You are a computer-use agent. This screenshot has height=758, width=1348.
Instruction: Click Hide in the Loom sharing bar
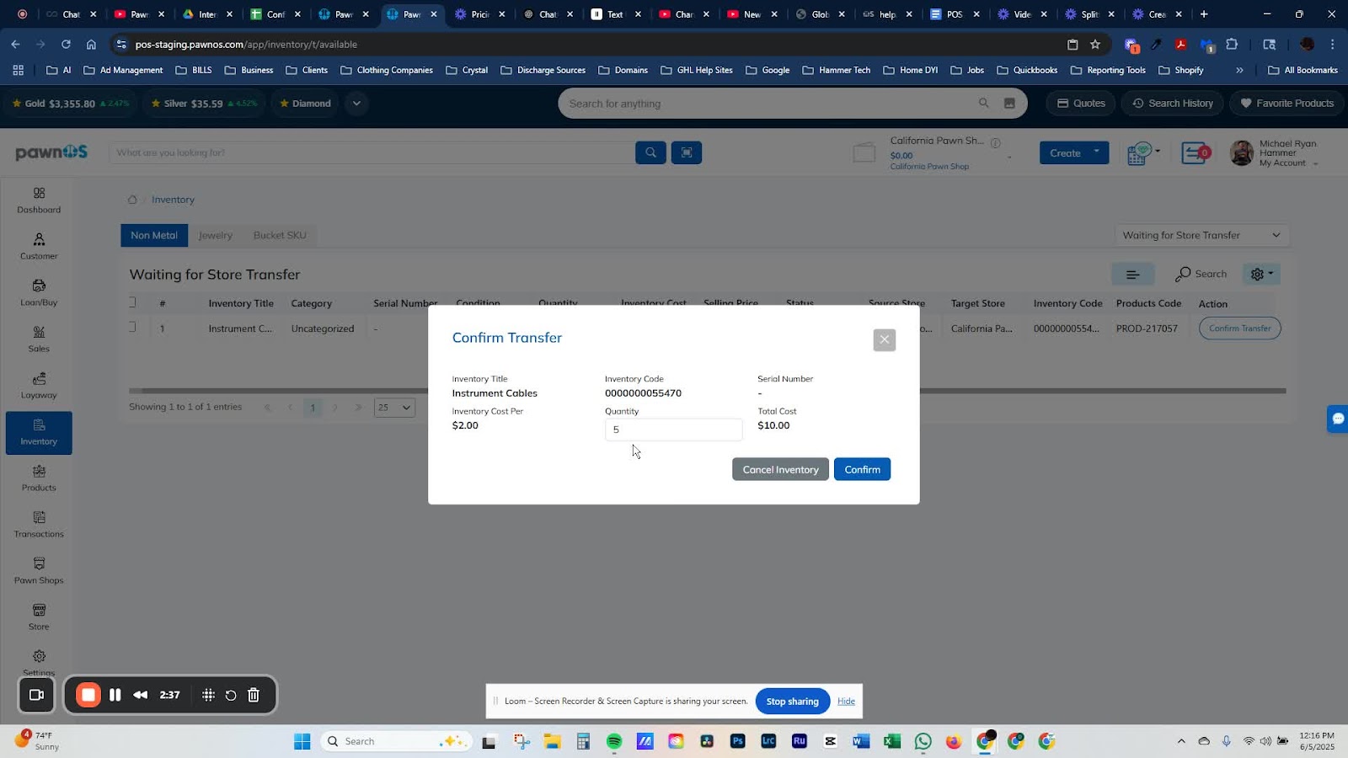pos(846,701)
